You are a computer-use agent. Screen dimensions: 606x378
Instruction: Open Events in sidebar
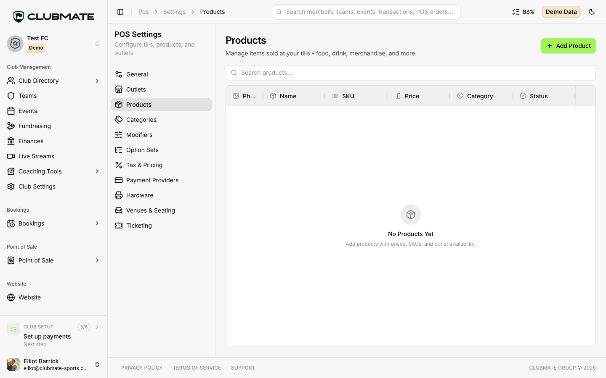click(54, 111)
